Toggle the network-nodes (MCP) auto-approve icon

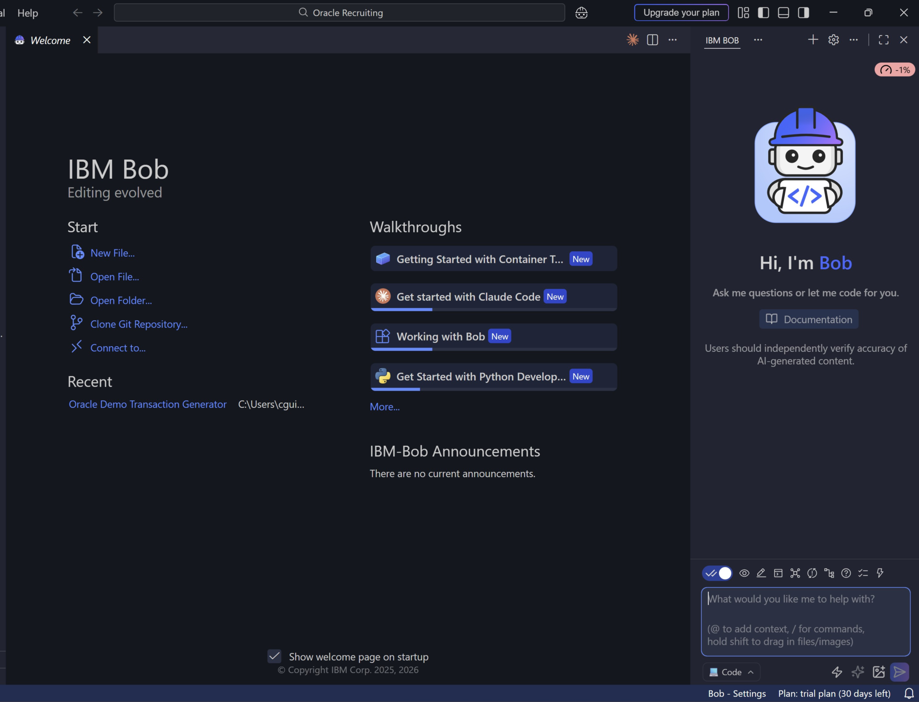(x=795, y=573)
